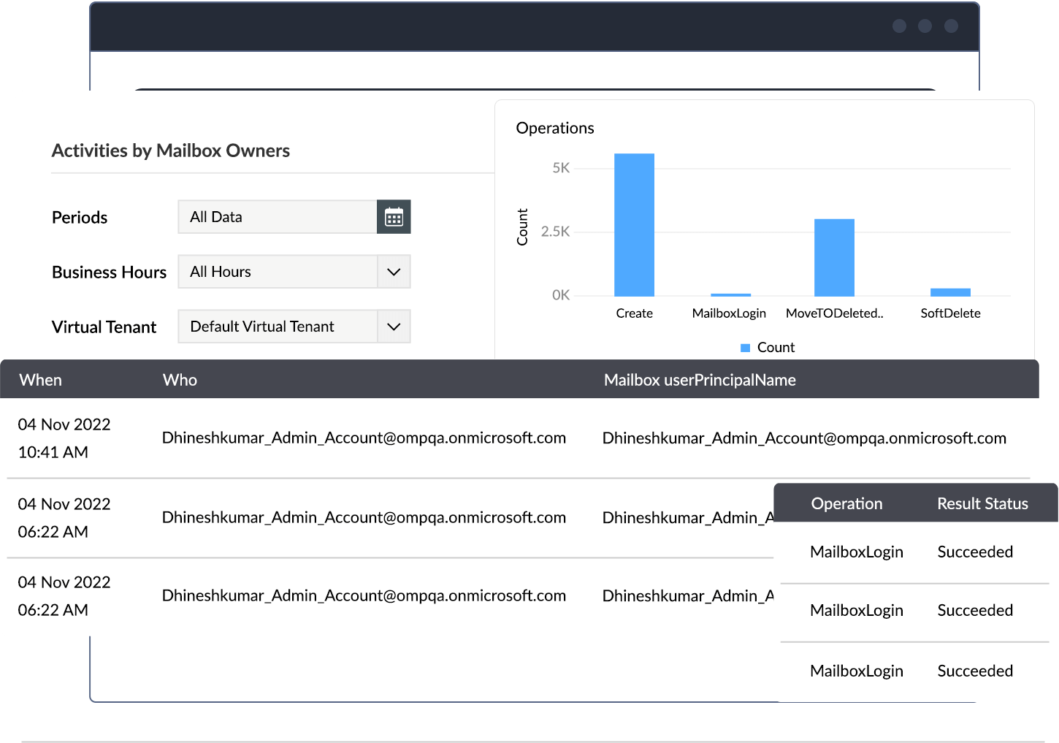Viewport: 1059px width, 743px height.
Task: Sort by the Operation column header
Action: coord(846,503)
